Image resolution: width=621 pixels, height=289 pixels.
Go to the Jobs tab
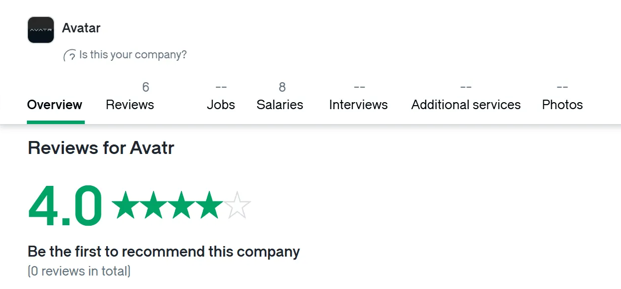[x=221, y=98]
